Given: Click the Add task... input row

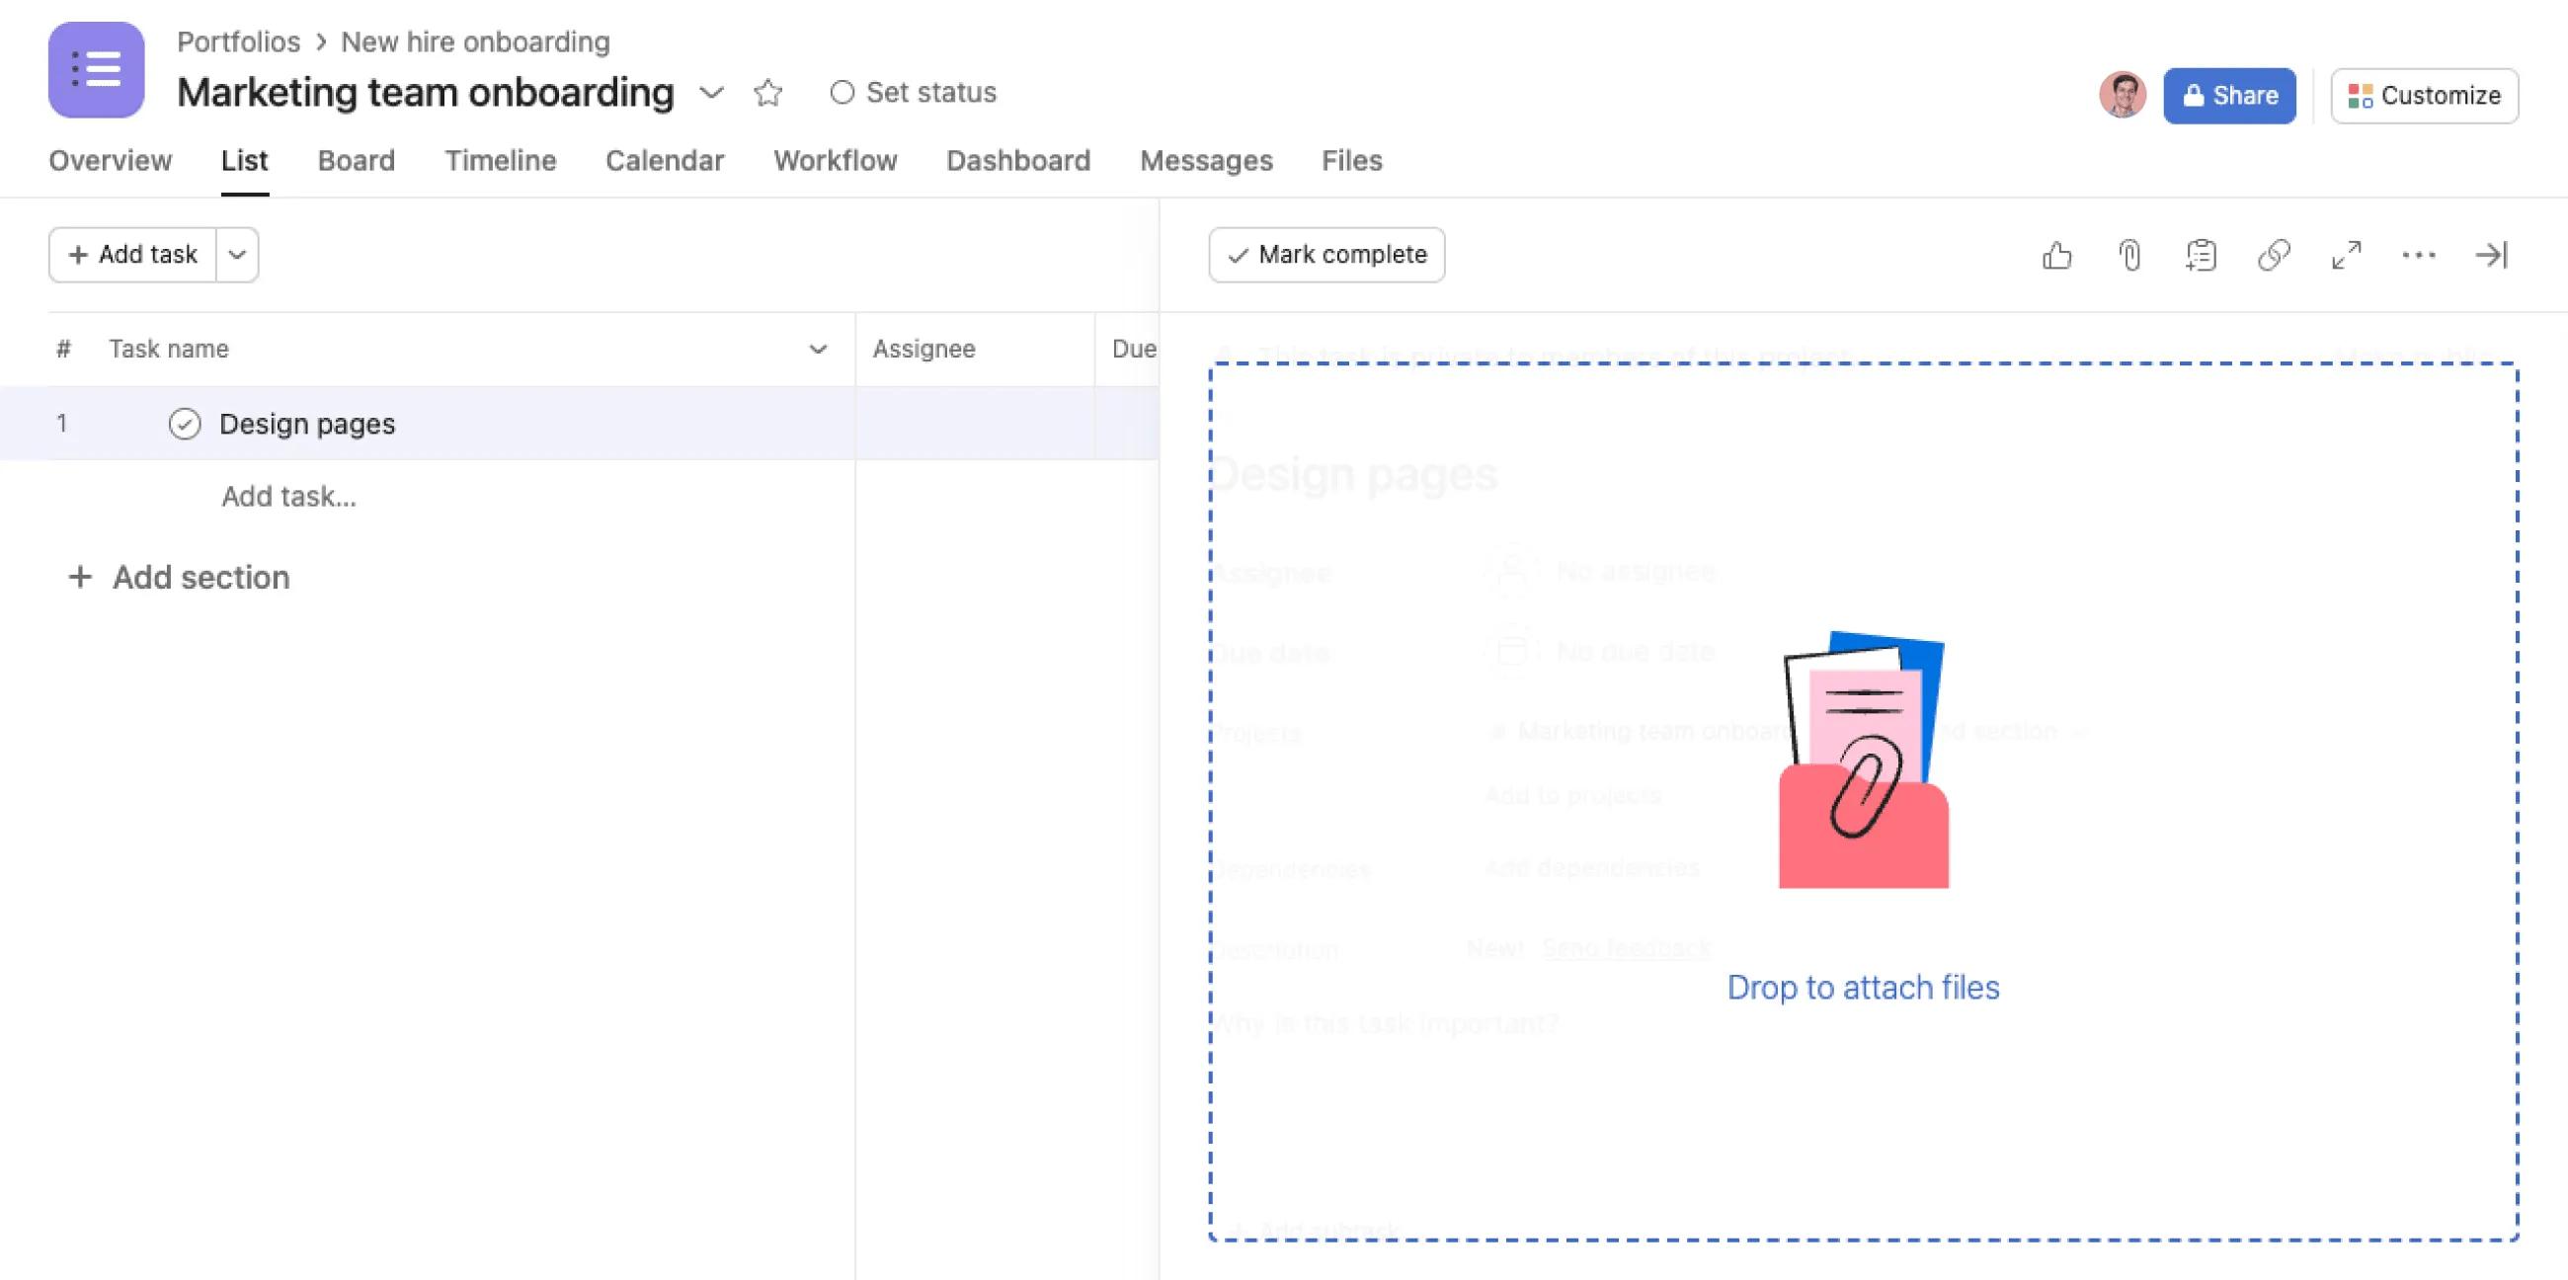Looking at the screenshot, I should tap(289, 496).
